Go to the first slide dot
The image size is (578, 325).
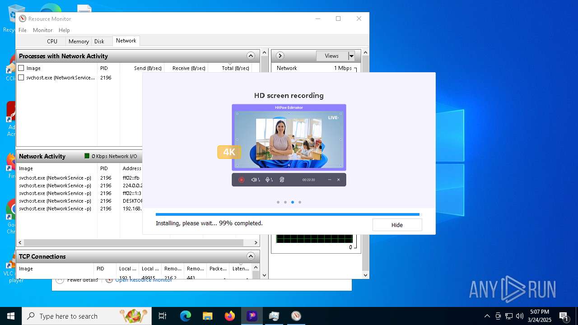pyautogui.click(x=278, y=202)
